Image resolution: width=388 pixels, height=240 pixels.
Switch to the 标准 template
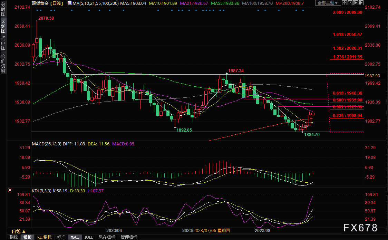(61, 237)
